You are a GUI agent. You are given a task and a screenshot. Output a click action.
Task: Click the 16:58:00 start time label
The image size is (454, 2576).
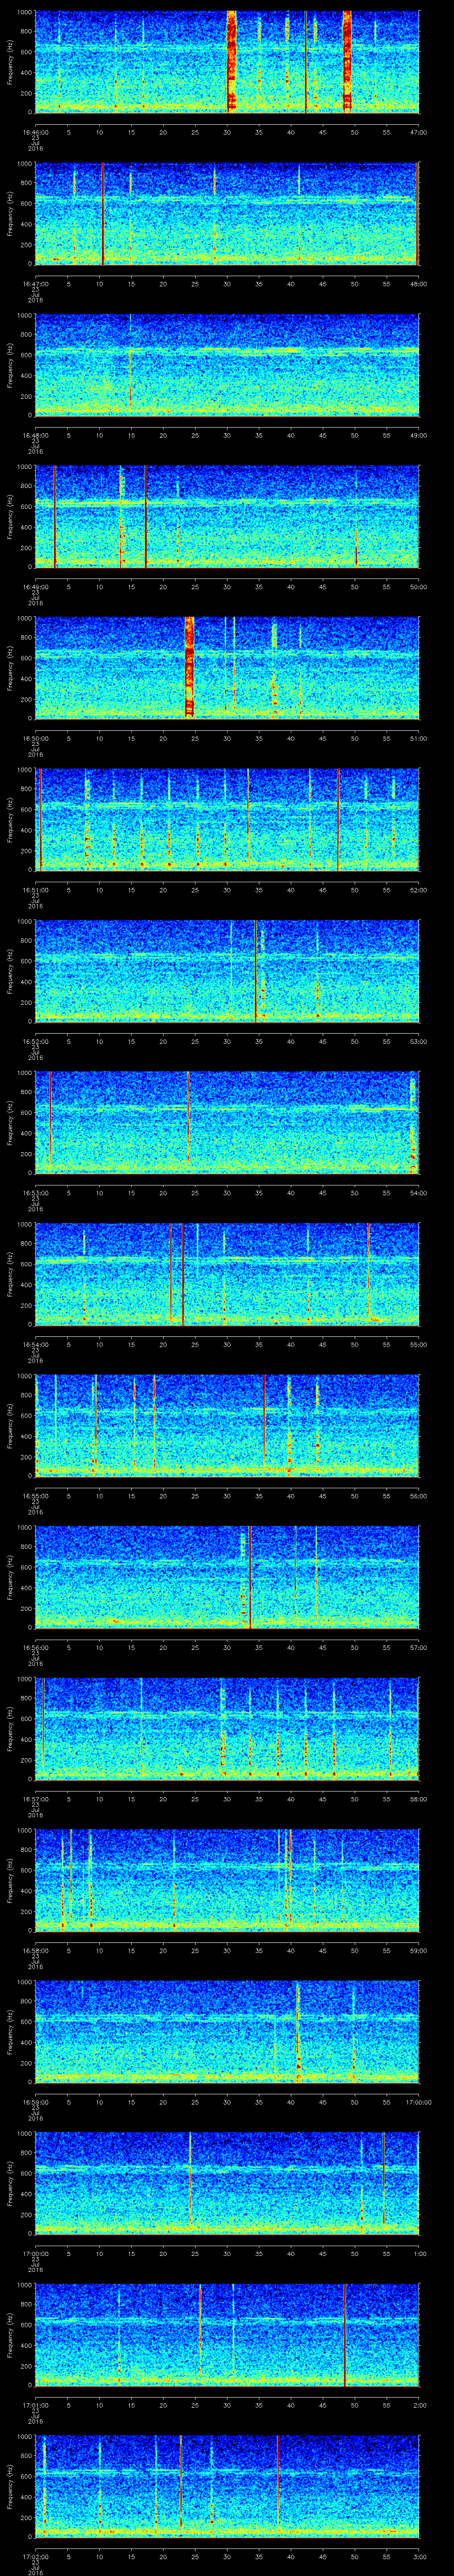pos(36,1950)
